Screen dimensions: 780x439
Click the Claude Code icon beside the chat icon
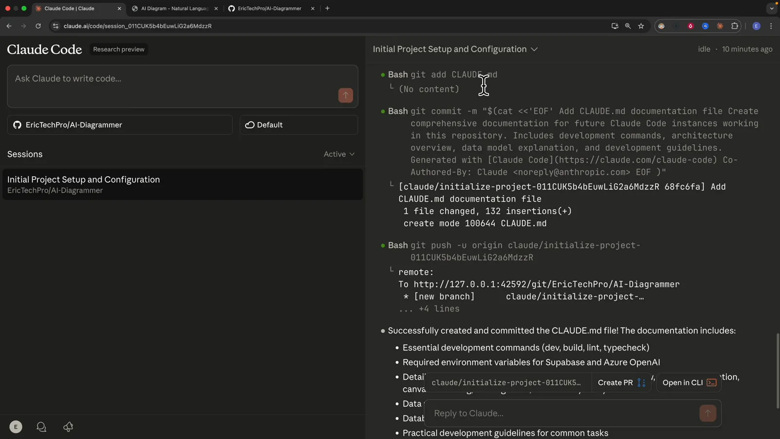[68, 427]
